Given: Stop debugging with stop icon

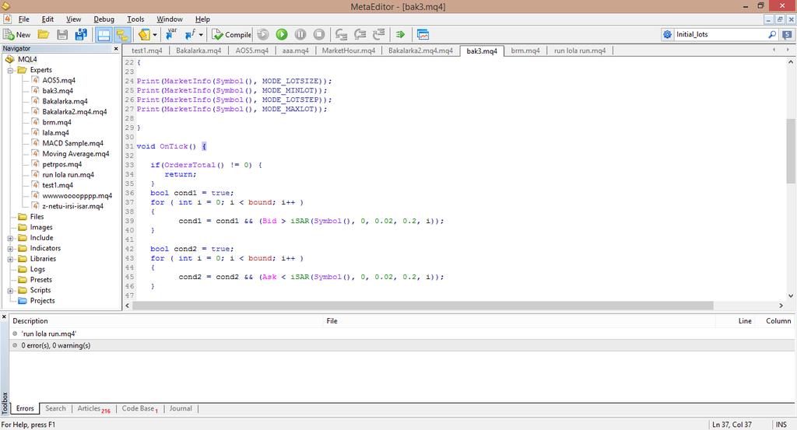Looking at the screenshot, I should 318,34.
